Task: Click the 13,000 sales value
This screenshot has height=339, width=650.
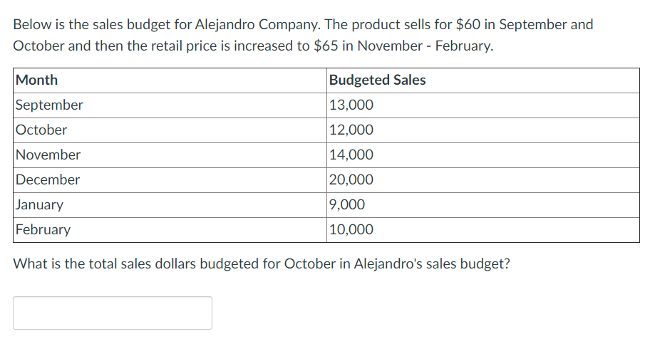Action: click(x=351, y=105)
